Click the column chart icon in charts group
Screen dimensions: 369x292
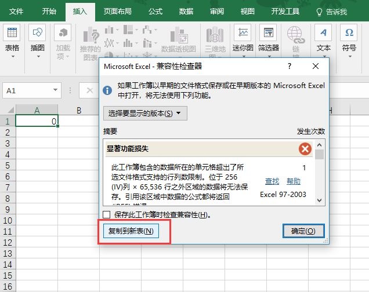pyautogui.click(x=109, y=30)
